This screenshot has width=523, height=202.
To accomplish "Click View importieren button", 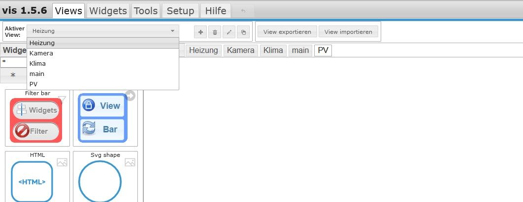I will 348,32.
